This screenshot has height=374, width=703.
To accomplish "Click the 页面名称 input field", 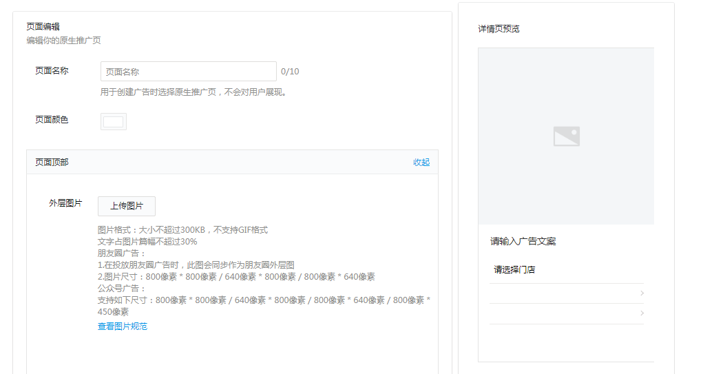I will point(188,72).
